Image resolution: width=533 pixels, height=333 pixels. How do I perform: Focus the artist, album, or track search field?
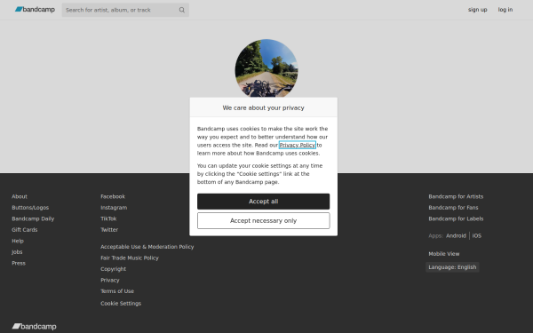[x=125, y=10]
